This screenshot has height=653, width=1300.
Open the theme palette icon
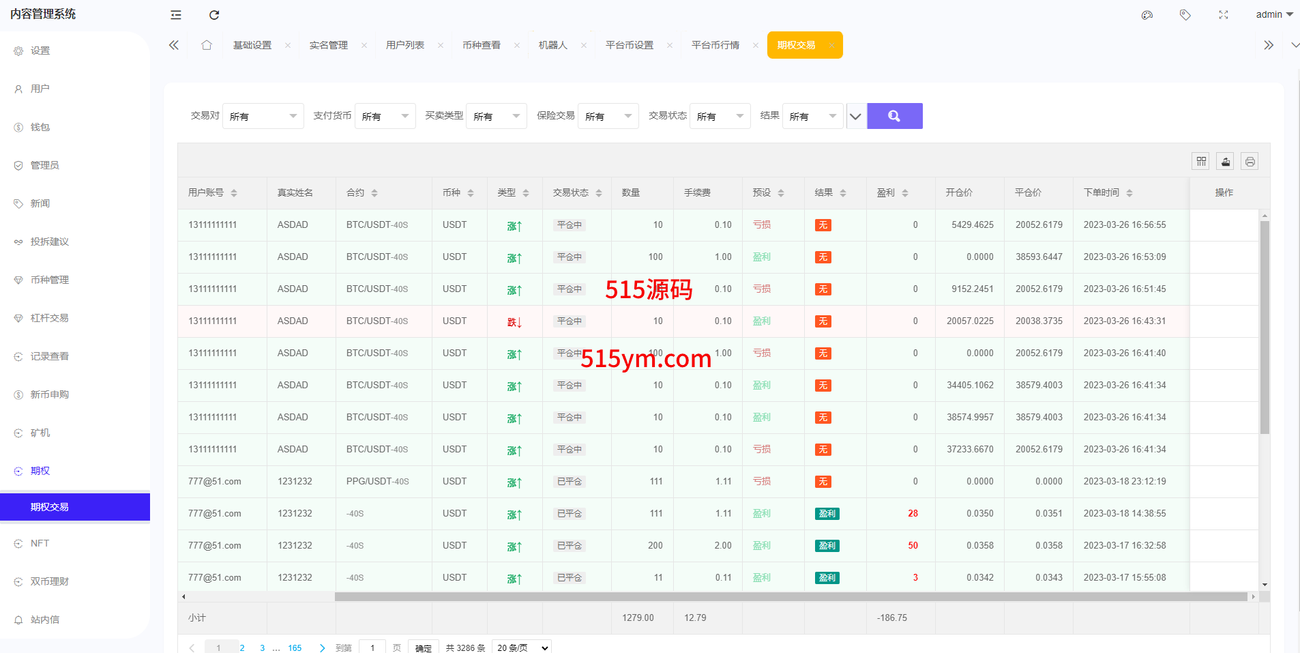1147,15
